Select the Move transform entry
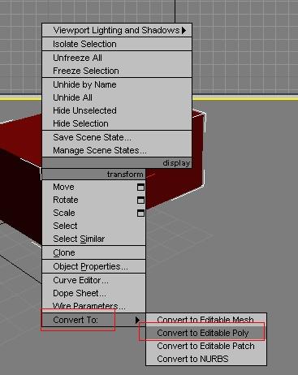 (x=93, y=187)
